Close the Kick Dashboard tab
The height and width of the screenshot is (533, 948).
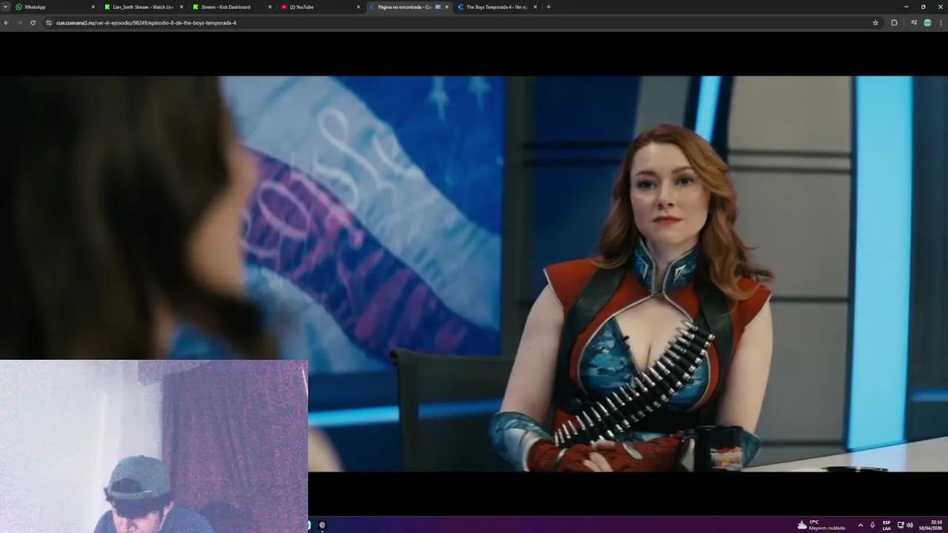[x=270, y=7]
